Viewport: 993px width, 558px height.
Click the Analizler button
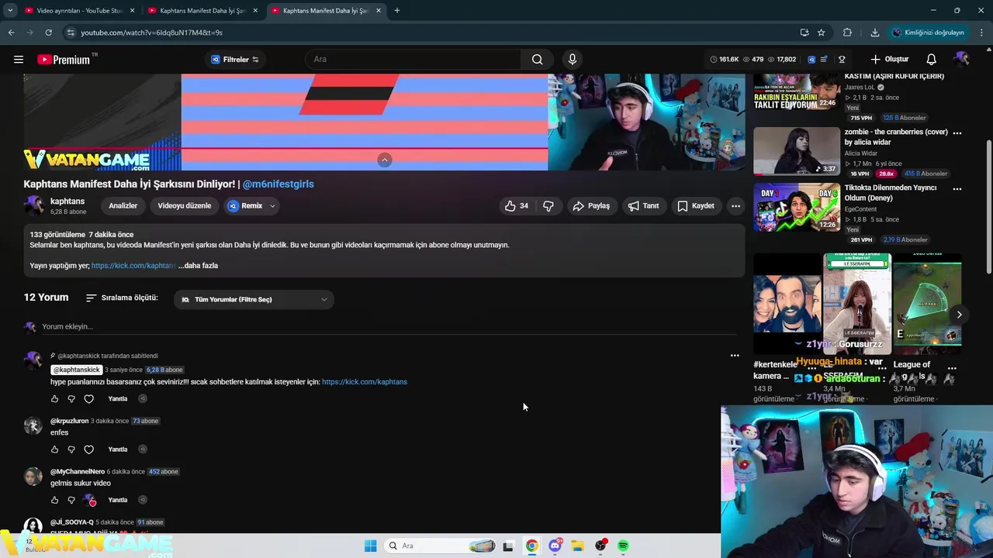(123, 206)
